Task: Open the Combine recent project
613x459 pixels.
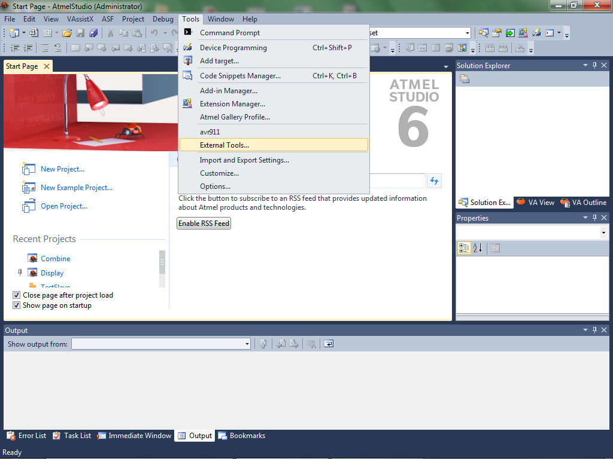Action: 56,258
